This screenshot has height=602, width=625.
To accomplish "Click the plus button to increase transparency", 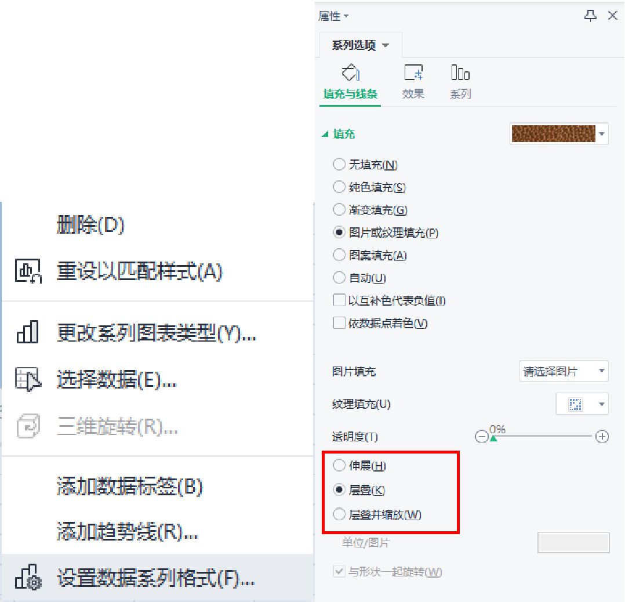I will point(602,437).
